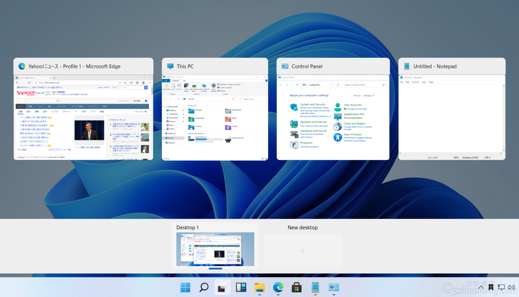Add a new desktop with the plus tile
519x297 pixels.
coord(303,251)
